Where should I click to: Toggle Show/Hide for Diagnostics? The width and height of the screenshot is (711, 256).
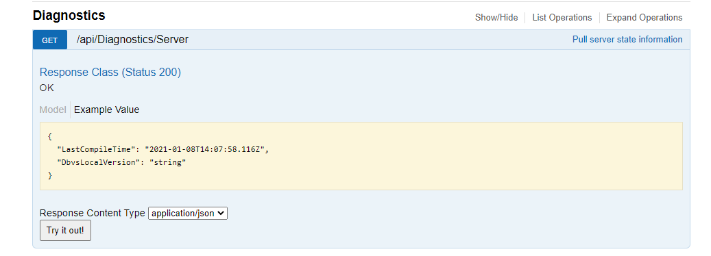[496, 18]
